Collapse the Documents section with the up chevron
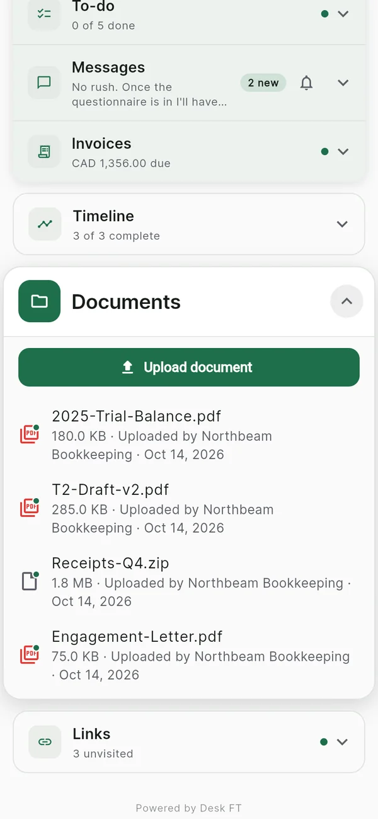This screenshot has height=819, width=378. click(346, 301)
